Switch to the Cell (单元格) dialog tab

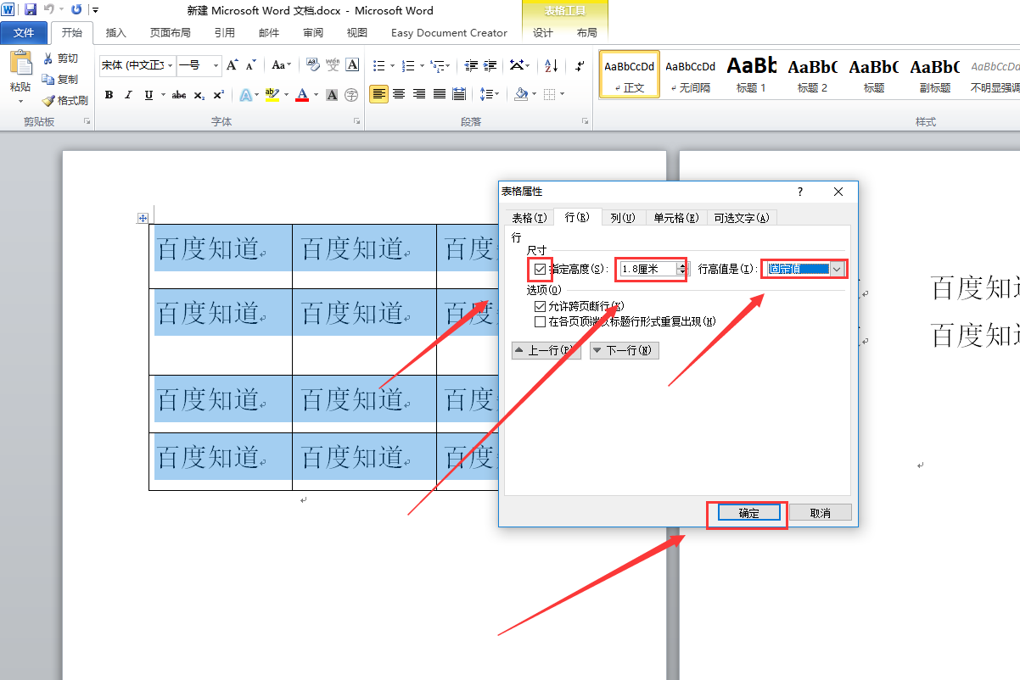pyautogui.click(x=676, y=218)
